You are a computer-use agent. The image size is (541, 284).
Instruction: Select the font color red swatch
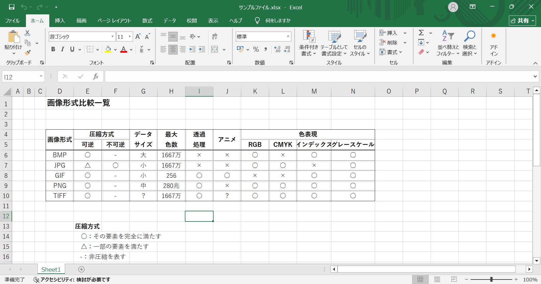(x=123, y=52)
